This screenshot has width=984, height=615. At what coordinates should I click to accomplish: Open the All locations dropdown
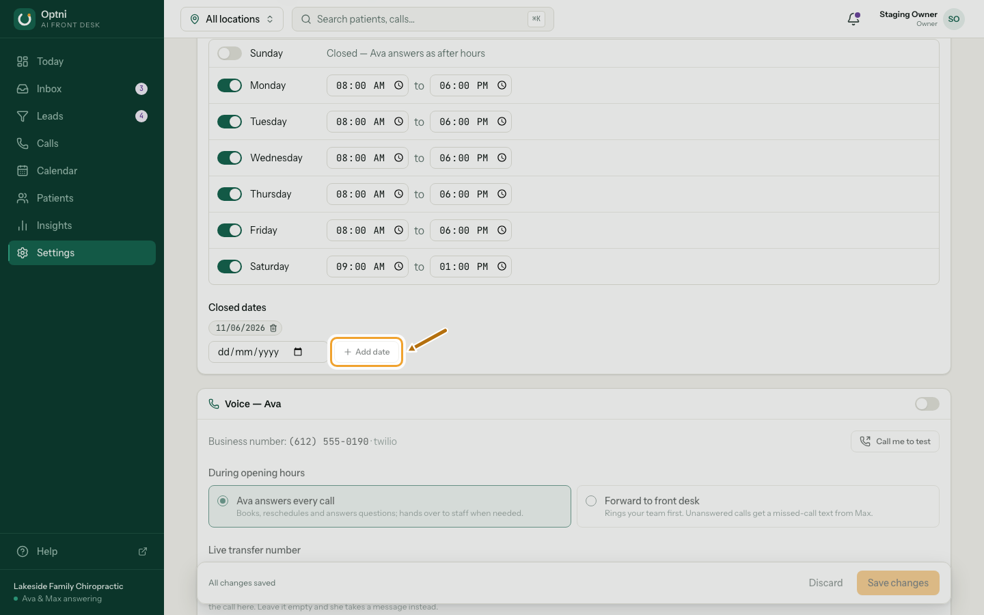click(232, 19)
